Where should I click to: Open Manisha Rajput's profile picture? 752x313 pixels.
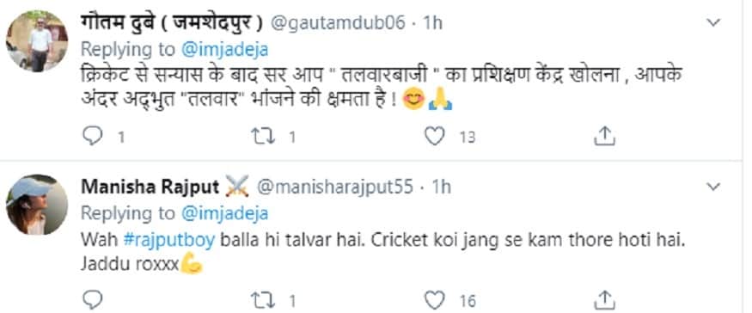coord(37,205)
